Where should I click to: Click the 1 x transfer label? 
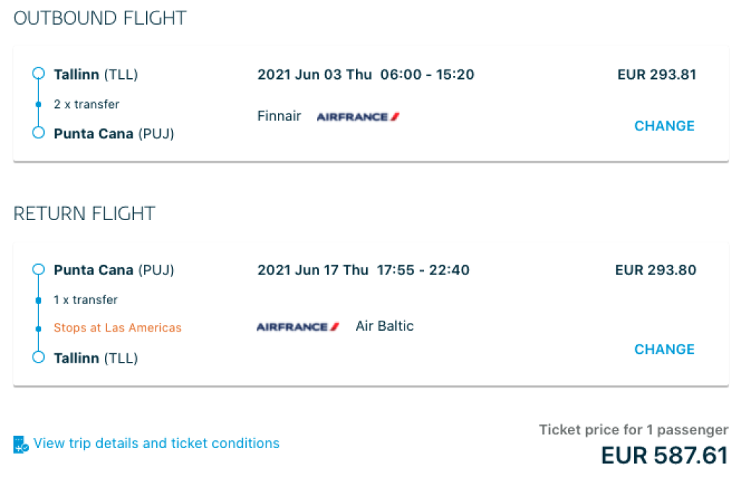(x=85, y=300)
